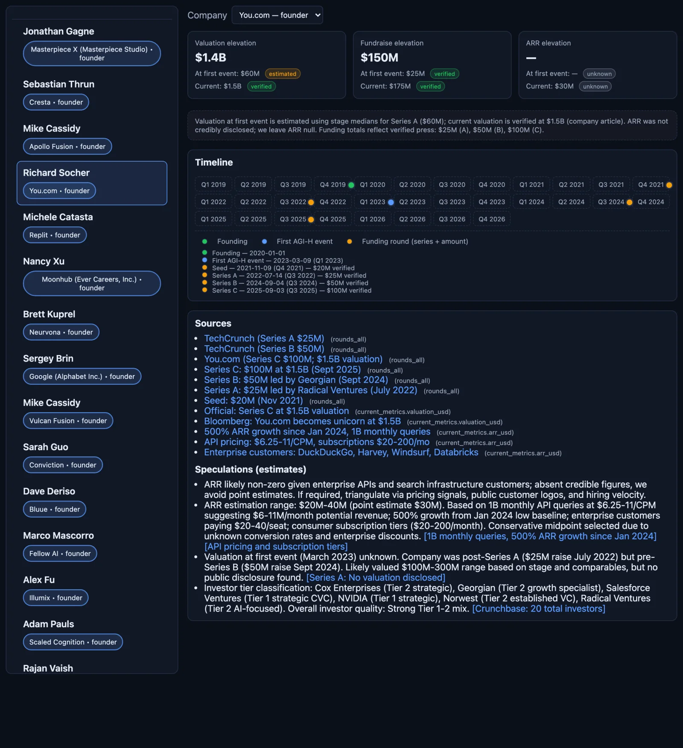Select Masterpiece X founder chip under Jonathan Gagne
This screenshot has width=683, height=748.
92,53
